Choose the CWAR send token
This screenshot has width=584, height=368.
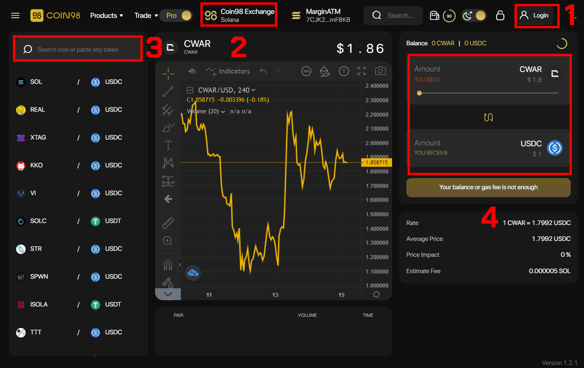(541, 73)
